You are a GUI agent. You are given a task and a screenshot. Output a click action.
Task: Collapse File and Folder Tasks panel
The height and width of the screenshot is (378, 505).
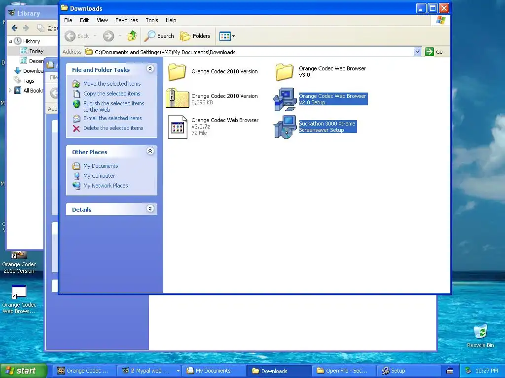click(x=150, y=69)
